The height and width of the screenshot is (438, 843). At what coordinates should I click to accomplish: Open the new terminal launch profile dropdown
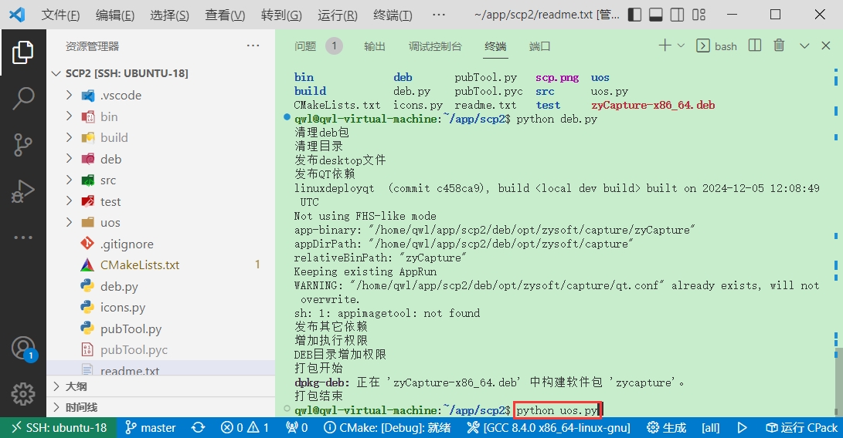(681, 46)
